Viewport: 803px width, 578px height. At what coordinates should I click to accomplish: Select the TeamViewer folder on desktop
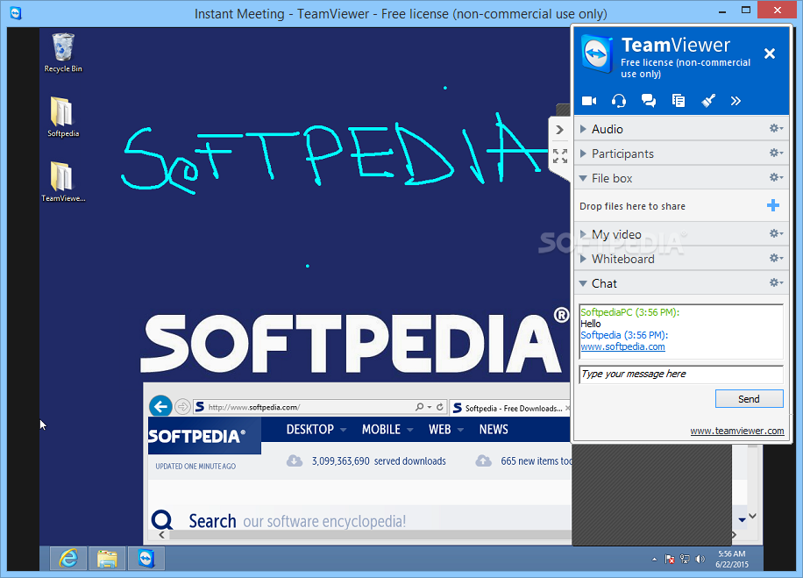pos(63,182)
